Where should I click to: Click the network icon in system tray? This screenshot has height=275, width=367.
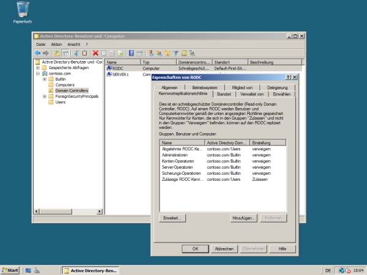click(x=341, y=271)
